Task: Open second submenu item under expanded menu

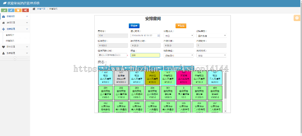Action: [x=10, y=41]
